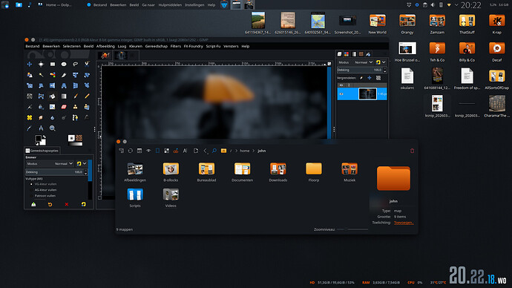Open the Instellingen menu in top panel

click(x=194, y=5)
